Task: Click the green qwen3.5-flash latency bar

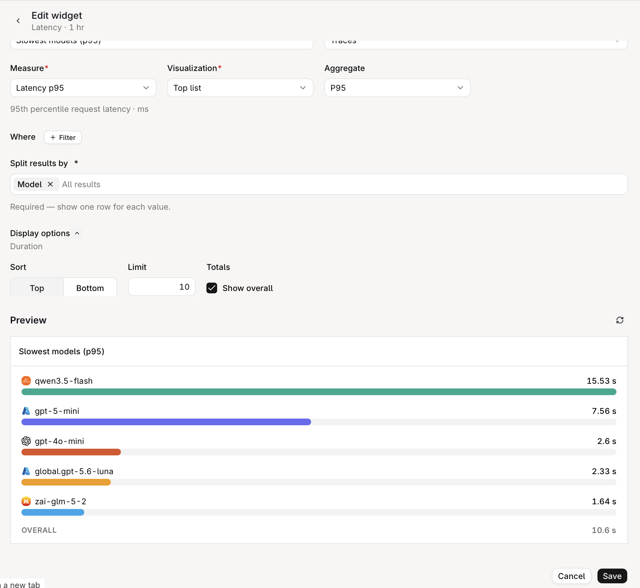Action: (319, 392)
